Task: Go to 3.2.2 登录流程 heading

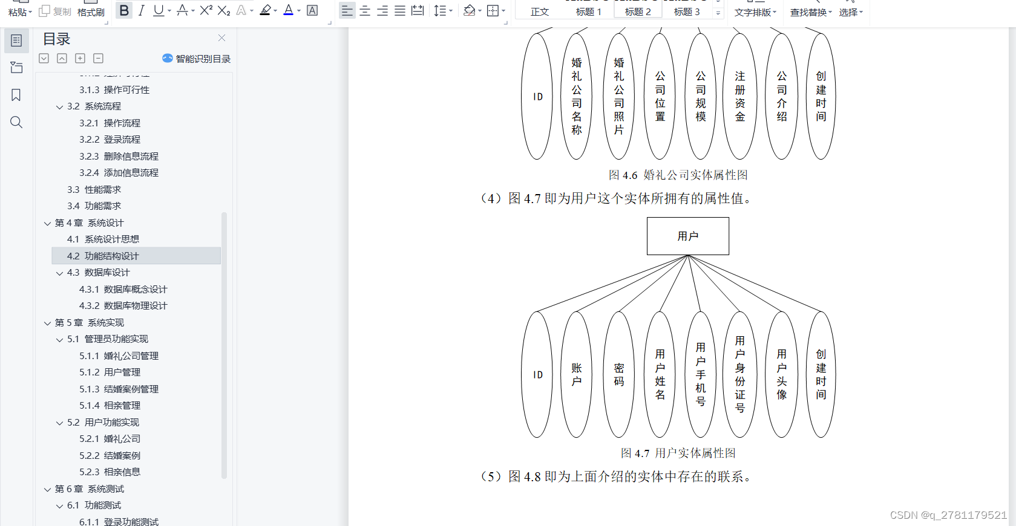Action: point(110,139)
